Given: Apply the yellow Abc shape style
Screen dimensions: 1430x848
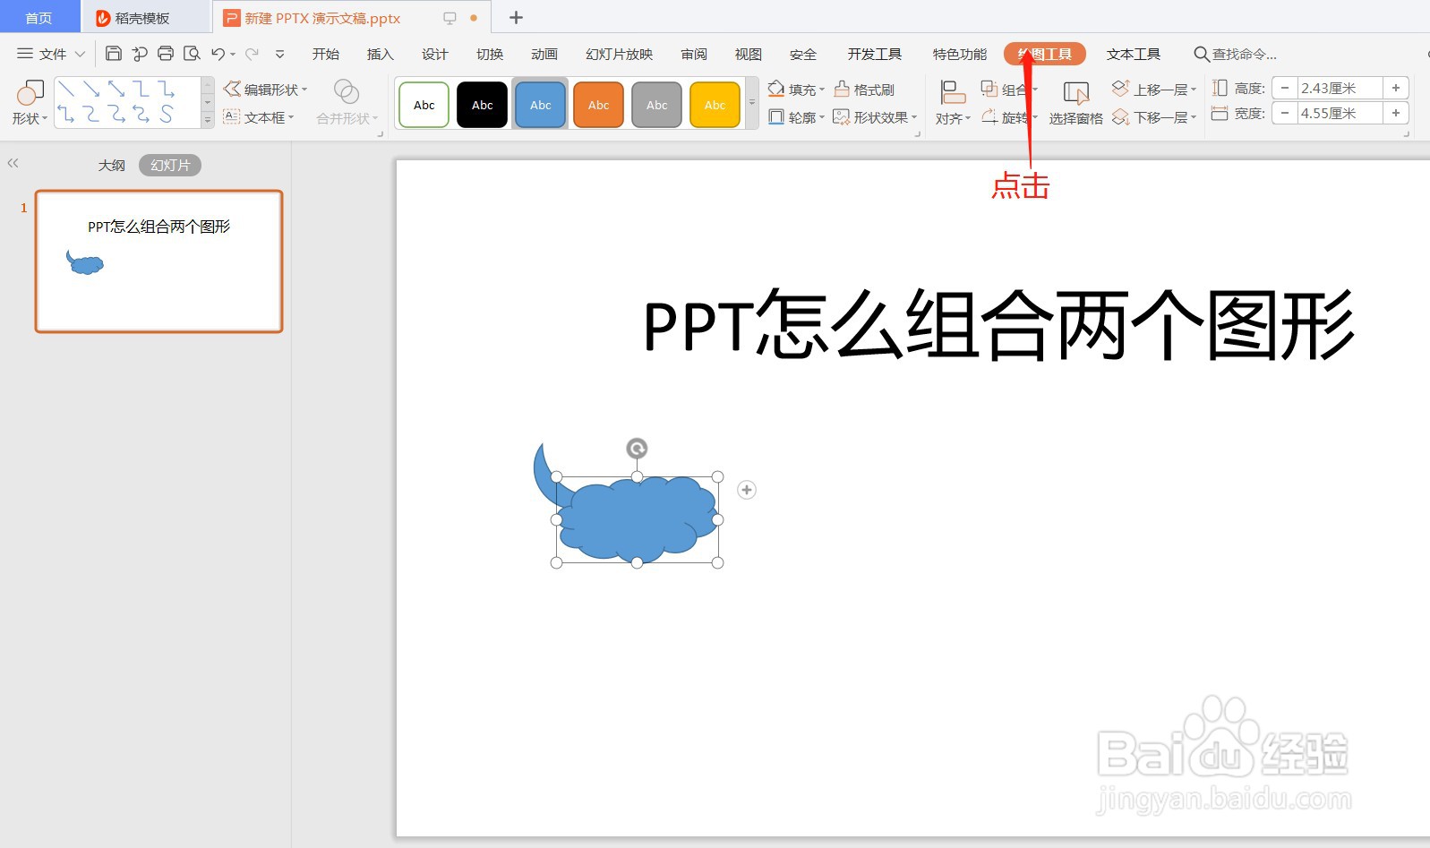Looking at the screenshot, I should [715, 105].
